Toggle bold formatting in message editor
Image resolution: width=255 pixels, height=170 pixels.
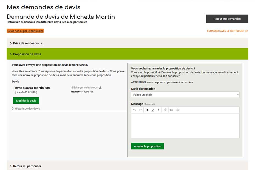pos(147,110)
